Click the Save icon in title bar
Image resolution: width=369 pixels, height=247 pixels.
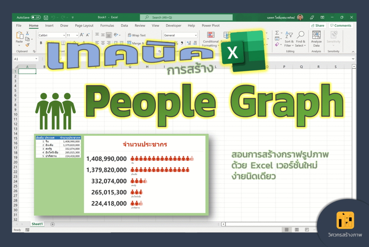[46, 18]
